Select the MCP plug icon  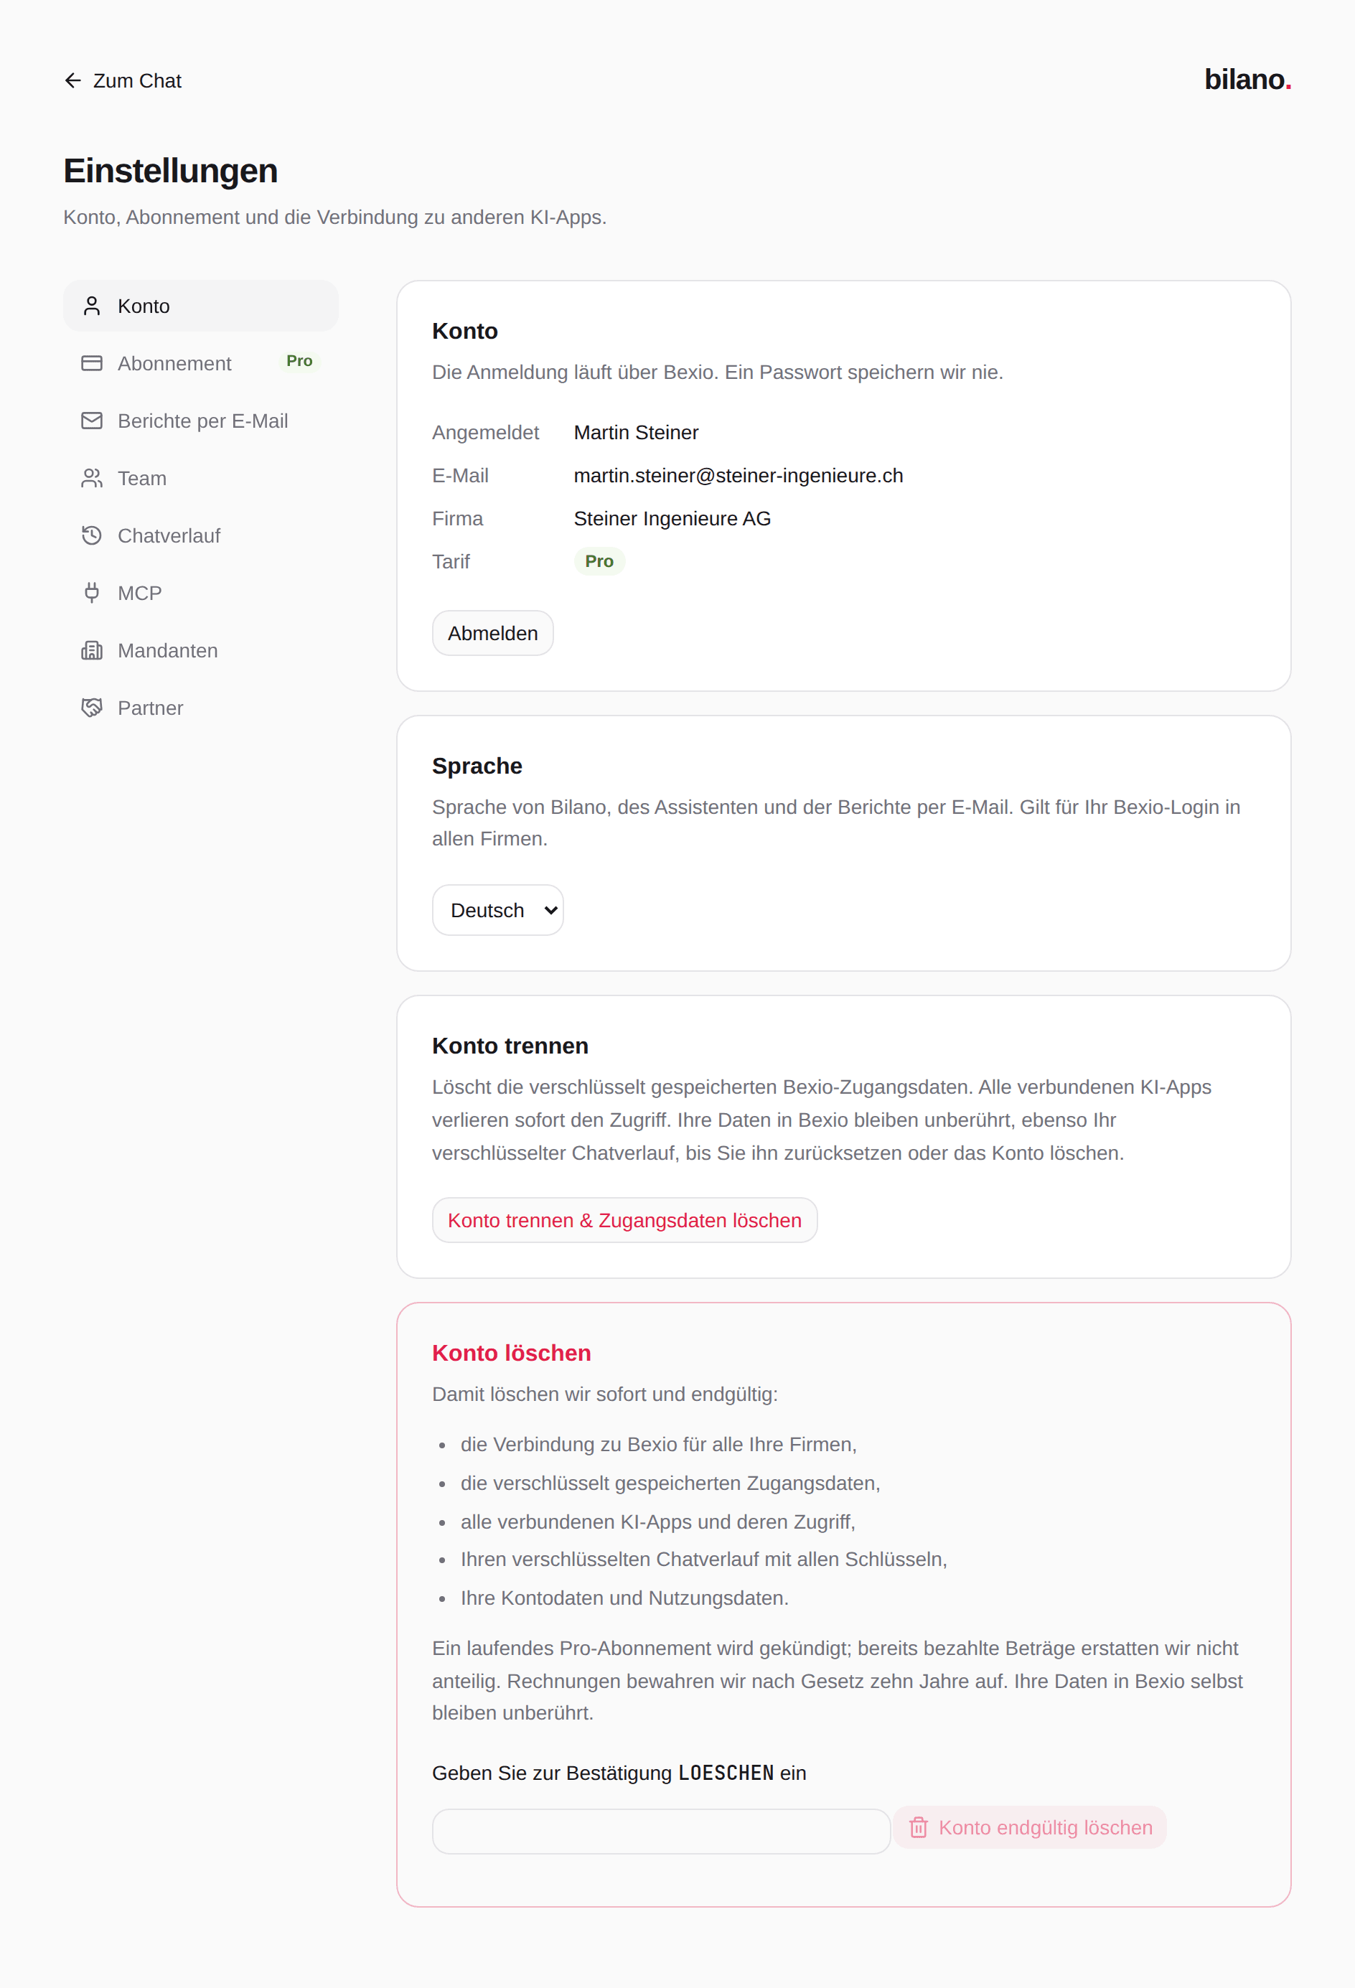click(92, 593)
